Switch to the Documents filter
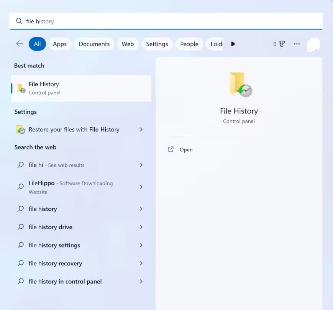Image resolution: width=333 pixels, height=310 pixels. 94,44
